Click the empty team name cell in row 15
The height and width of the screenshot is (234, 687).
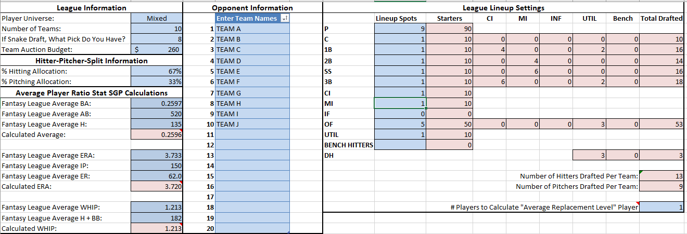click(x=252, y=176)
